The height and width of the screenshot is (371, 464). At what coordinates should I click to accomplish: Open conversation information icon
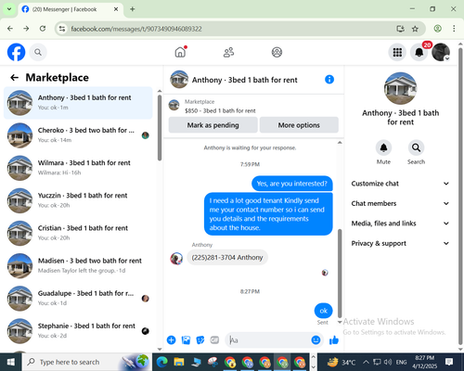(x=329, y=80)
